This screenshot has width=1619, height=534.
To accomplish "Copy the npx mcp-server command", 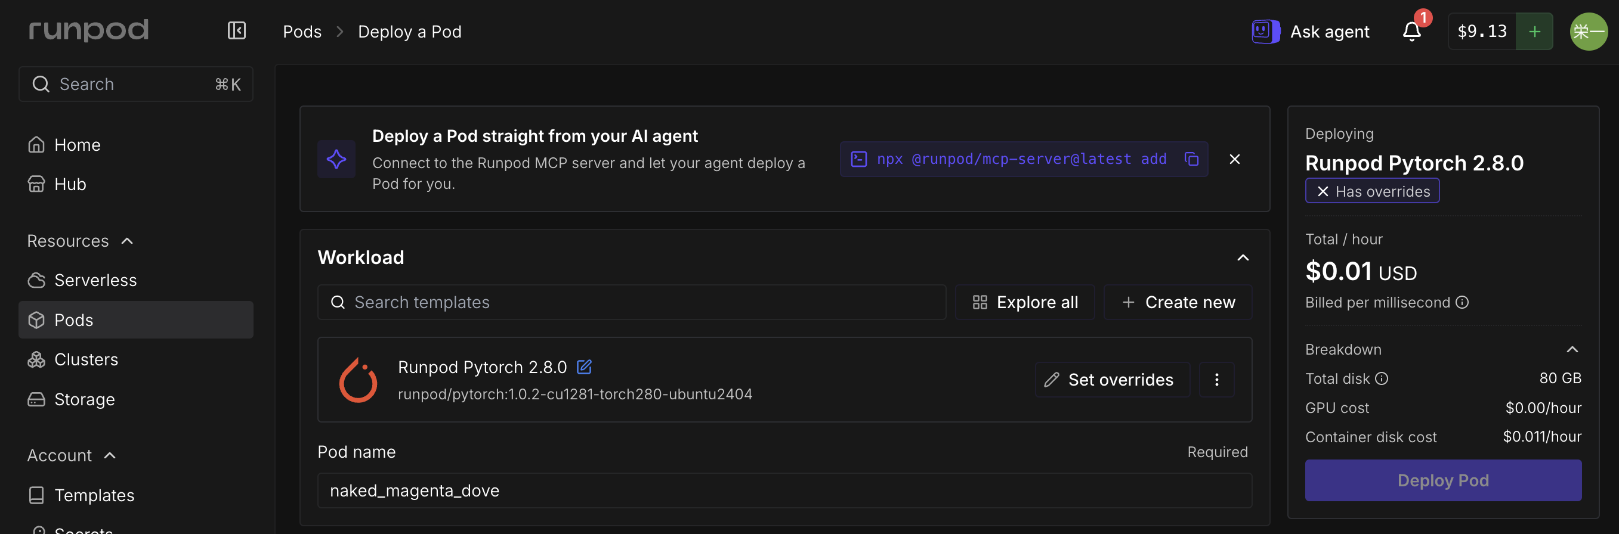I will (1191, 159).
